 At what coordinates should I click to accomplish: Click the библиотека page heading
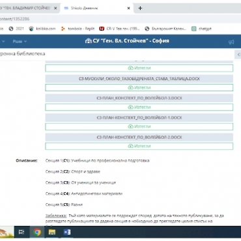(x=23, y=53)
